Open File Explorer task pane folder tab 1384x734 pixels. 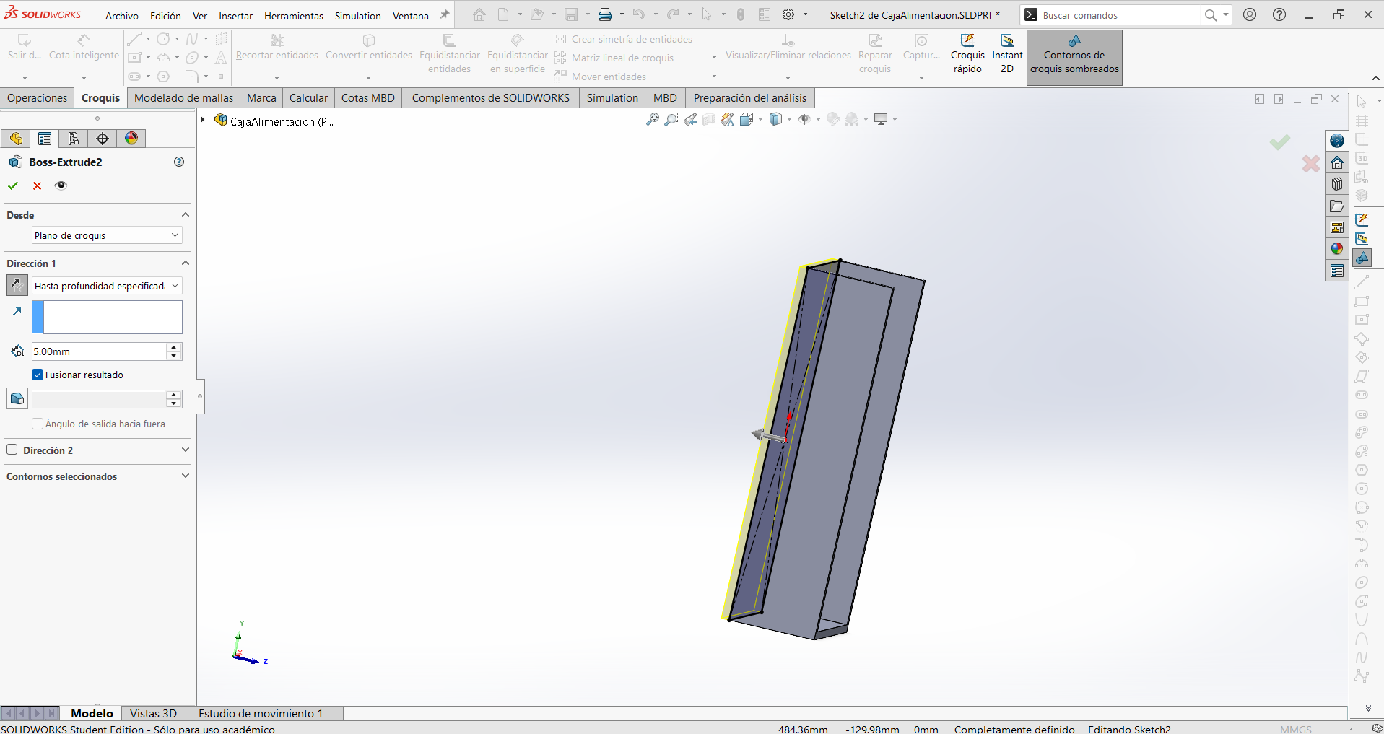tap(1337, 206)
